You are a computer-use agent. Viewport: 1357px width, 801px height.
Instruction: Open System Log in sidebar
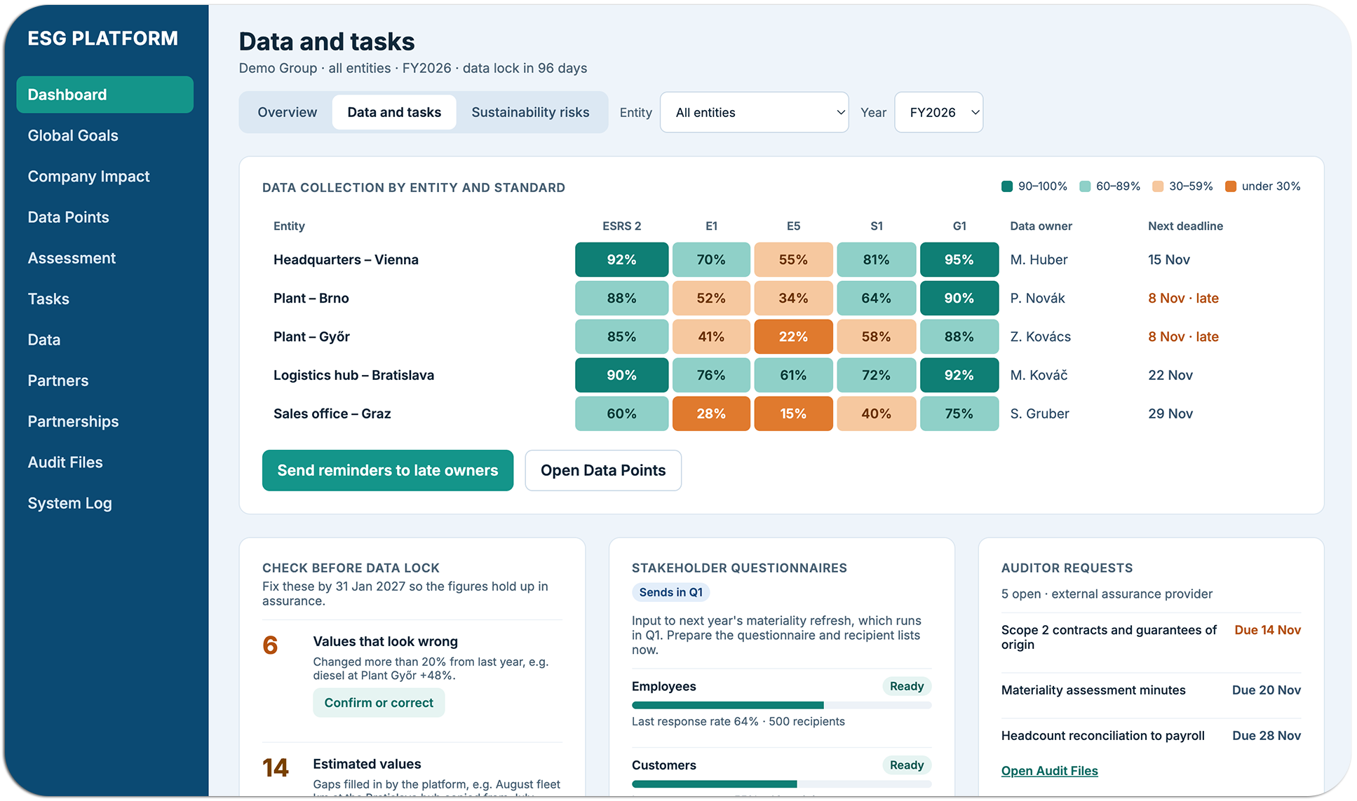point(69,503)
